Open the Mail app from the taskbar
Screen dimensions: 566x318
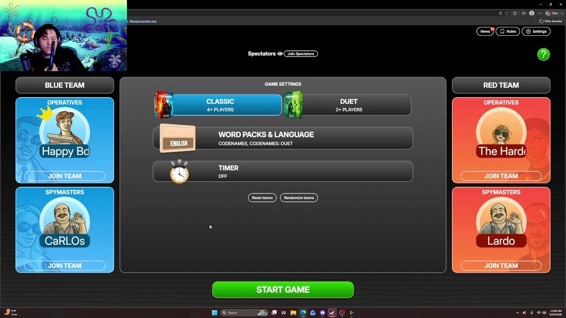click(313, 313)
